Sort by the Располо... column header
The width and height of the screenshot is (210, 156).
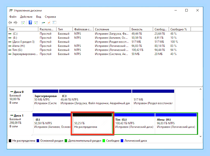click(x=47, y=29)
